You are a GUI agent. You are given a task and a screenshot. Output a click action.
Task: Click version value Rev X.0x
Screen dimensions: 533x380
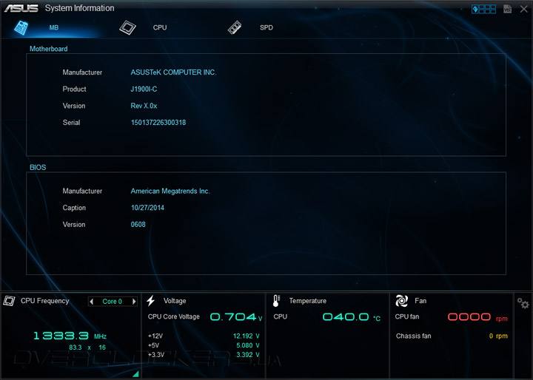(144, 106)
